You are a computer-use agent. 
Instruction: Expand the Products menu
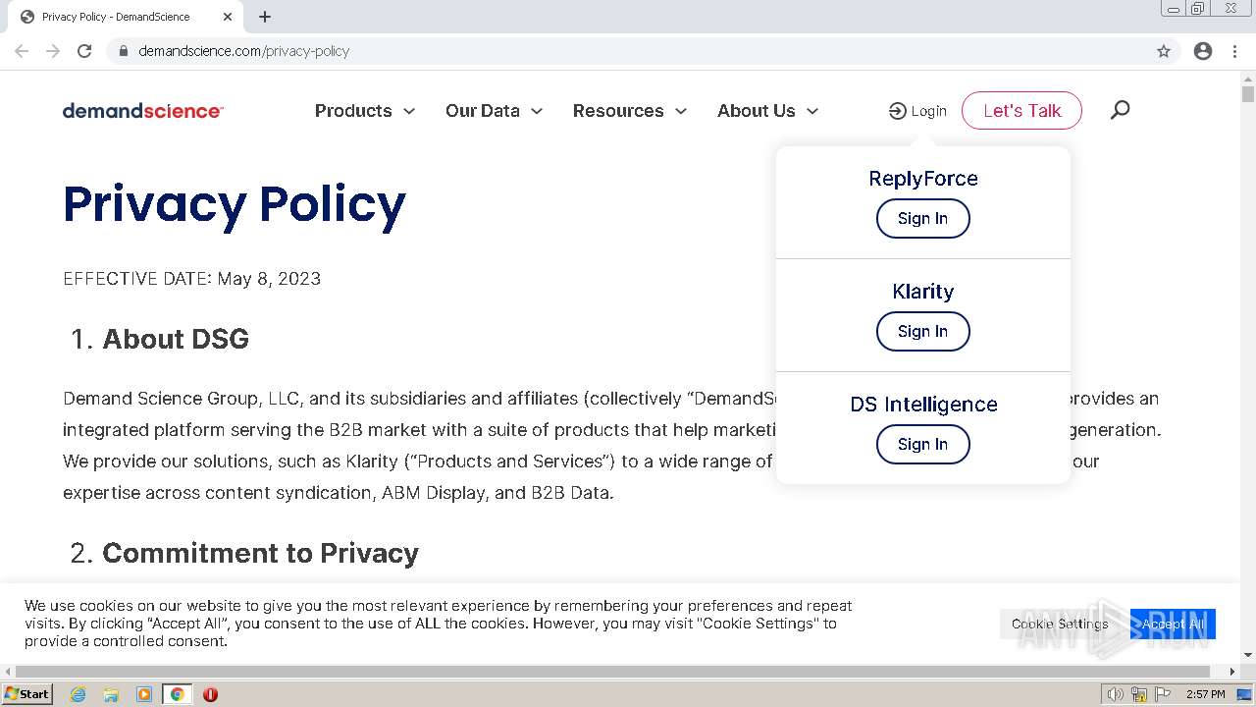365,111
